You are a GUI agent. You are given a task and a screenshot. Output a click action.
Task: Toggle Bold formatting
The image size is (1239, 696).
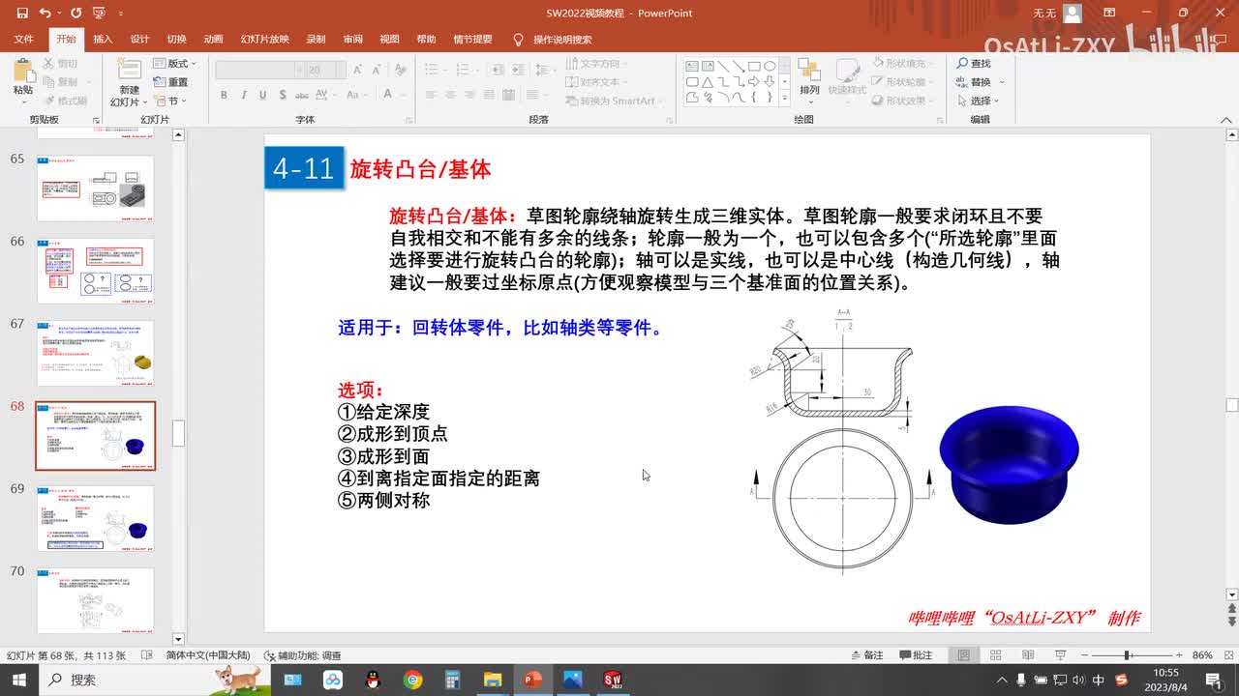click(224, 95)
